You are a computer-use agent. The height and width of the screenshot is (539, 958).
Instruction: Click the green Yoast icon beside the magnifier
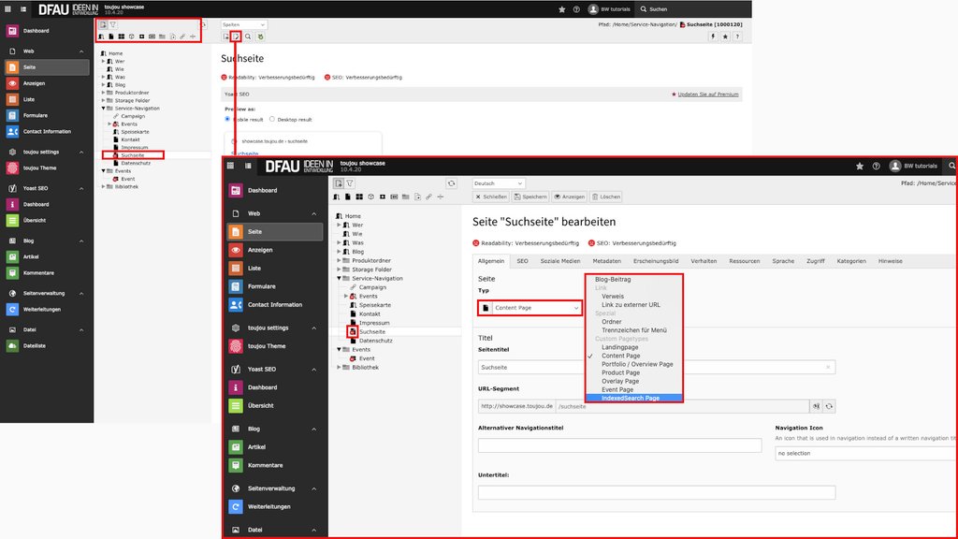(260, 36)
